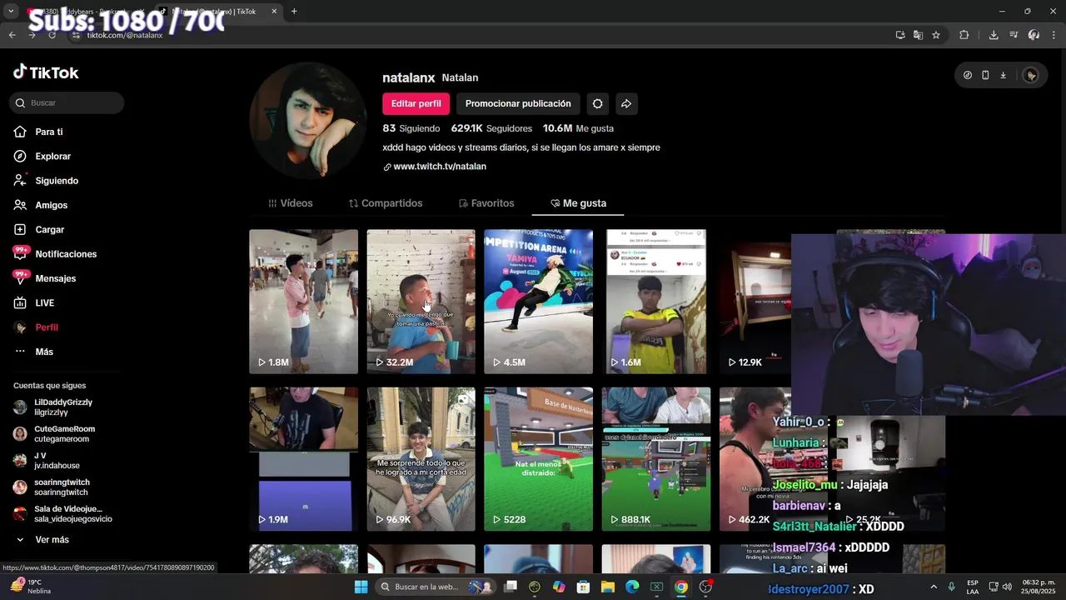Open a new browser tab
The image size is (1066, 600).
[x=294, y=12]
